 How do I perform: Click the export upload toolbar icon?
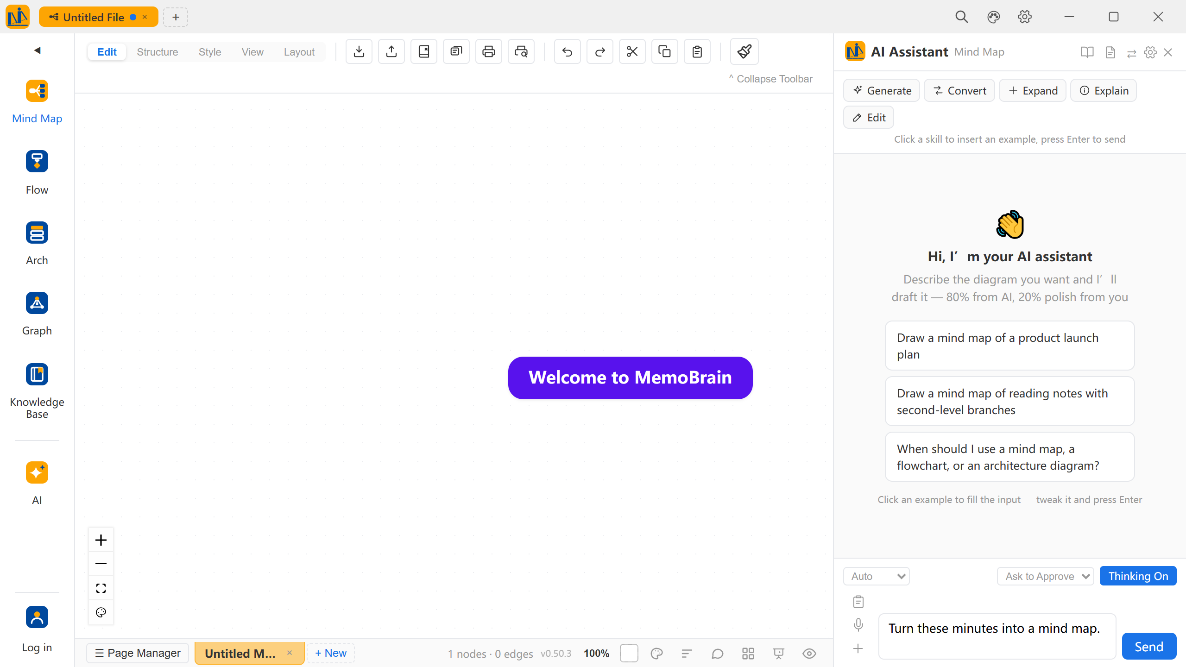click(x=391, y=51)
